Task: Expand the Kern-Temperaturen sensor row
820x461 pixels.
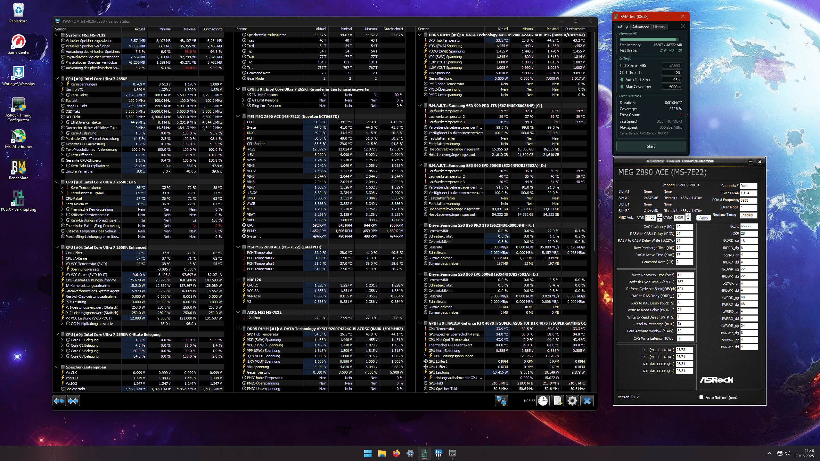Action: click(62, 188)
